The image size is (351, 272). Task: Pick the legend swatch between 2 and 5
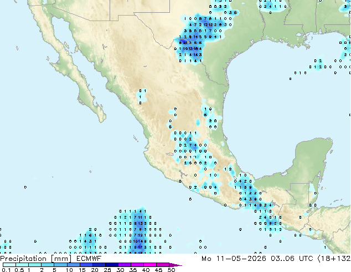[x=48, y=265]
